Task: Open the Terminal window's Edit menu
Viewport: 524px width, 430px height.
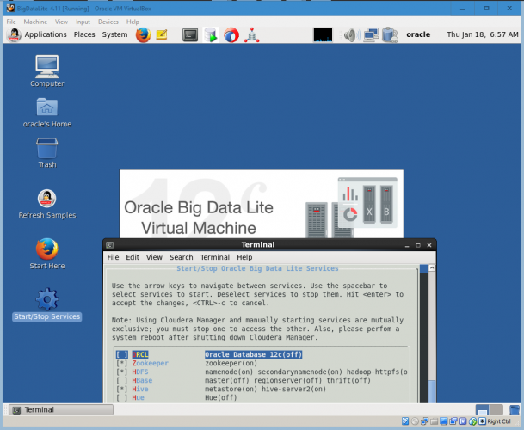Action: coord(133,257)
